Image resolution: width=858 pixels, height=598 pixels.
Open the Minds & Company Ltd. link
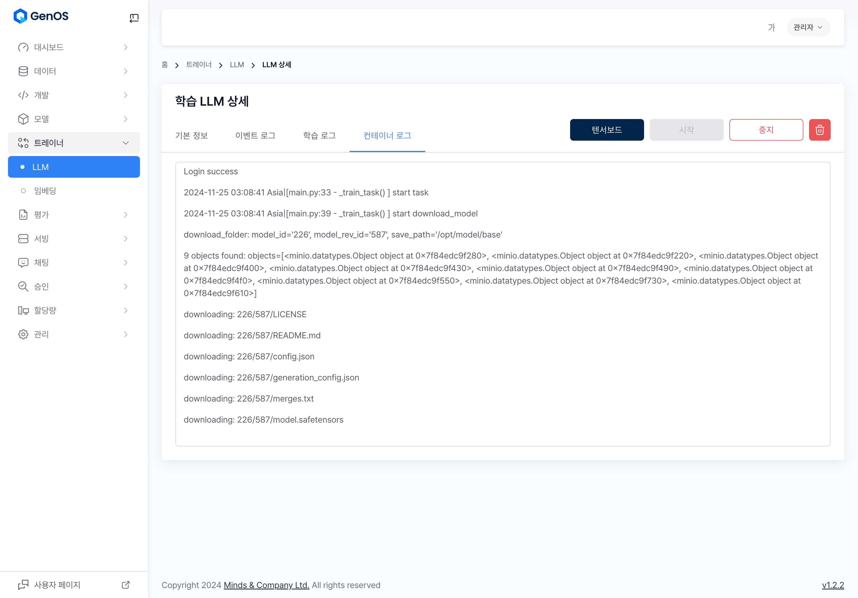pyautogui.click(x=266, y=585)
